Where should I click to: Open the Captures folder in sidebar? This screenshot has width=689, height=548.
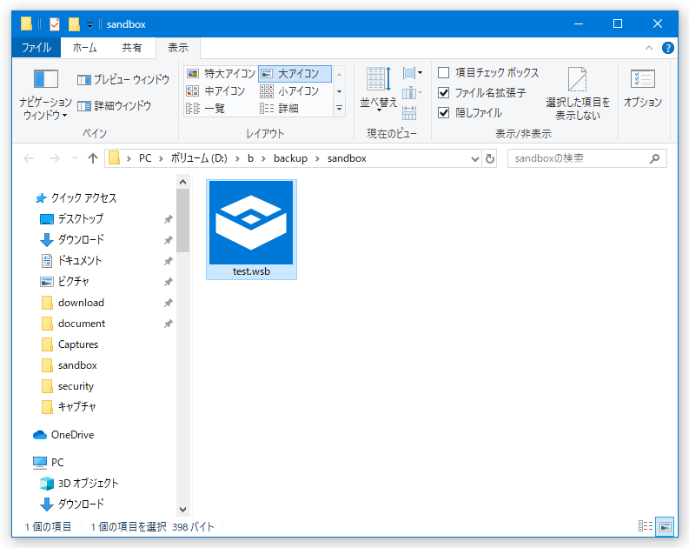coord(70,344)
